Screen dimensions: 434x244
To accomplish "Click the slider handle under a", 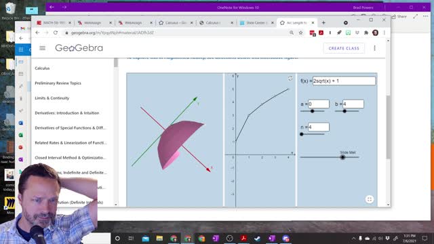I will [312, 111].
